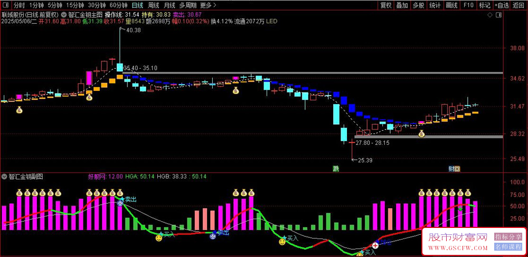Image resolution: width=528 pixels, height=257 pixels.
Task: Click the 卖出: 30.67 value in header
Action: tap(187, 15)
